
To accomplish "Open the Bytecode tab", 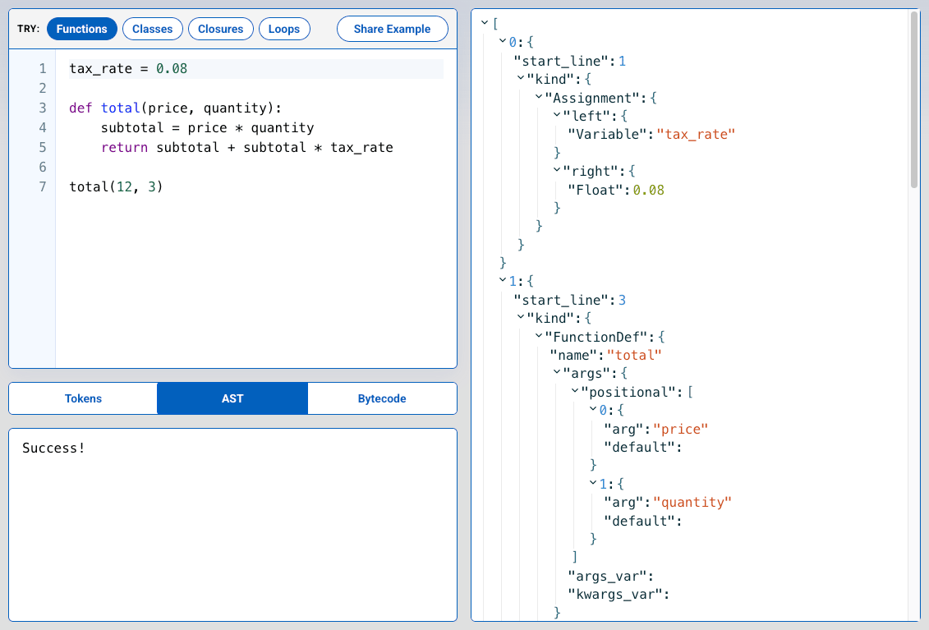I will 382,398.
